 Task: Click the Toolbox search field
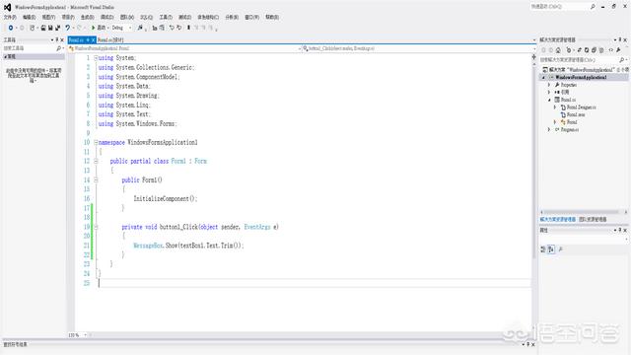pos(34,48)
